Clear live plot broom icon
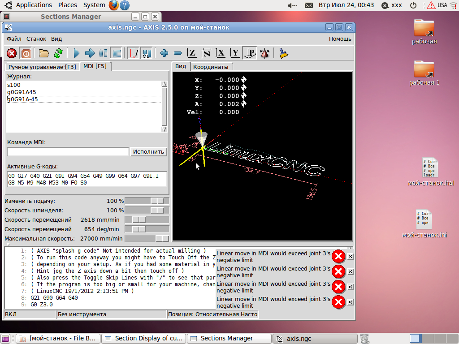Image resolution: width=459 pixels, height=344 pixels. [x=283, y=53]
